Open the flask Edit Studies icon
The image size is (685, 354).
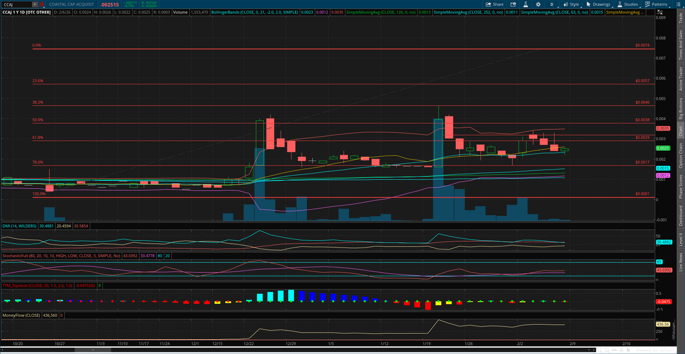(525, 4)
